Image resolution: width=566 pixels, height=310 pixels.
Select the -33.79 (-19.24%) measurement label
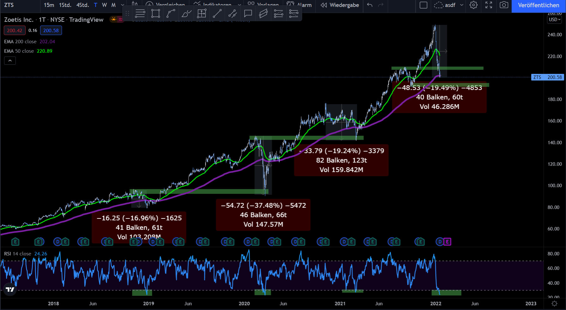click(x=341, y=160)
